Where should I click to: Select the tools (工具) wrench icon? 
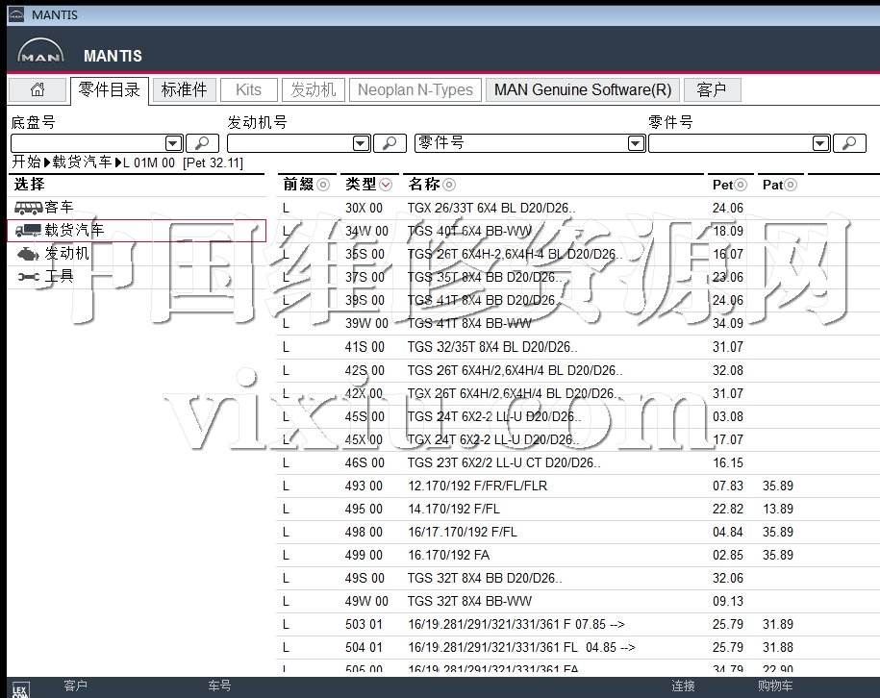pyautogui.click(x=27, y=277)
